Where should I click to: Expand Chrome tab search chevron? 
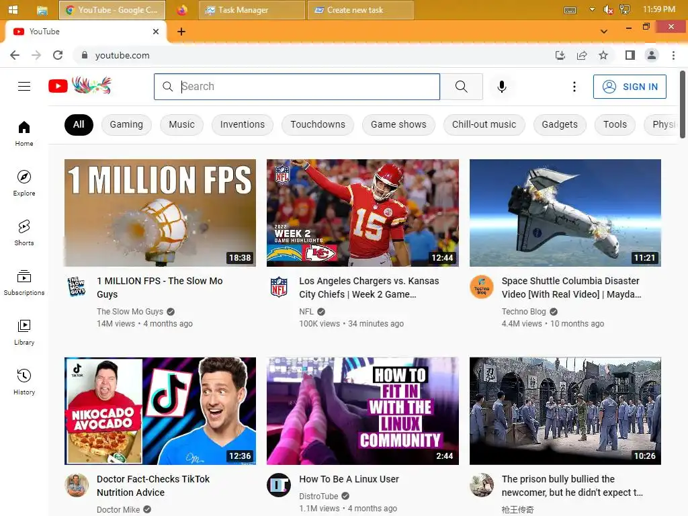coord(604,31)
